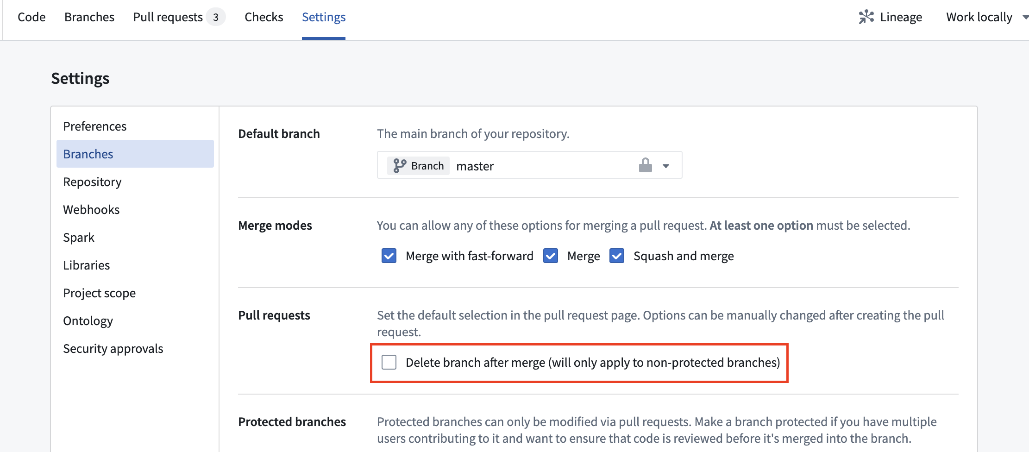Go to Pull requests tab
Viewport: 1029px width, 452px height.
(x=168, y=17)
